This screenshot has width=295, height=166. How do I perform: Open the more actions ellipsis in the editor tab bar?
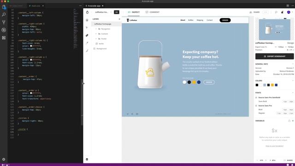tap(80, 6)
